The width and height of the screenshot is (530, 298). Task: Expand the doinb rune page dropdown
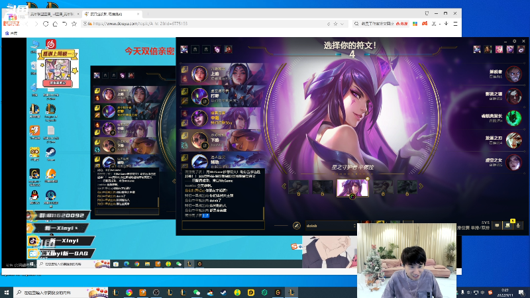[x=354, y=226]
